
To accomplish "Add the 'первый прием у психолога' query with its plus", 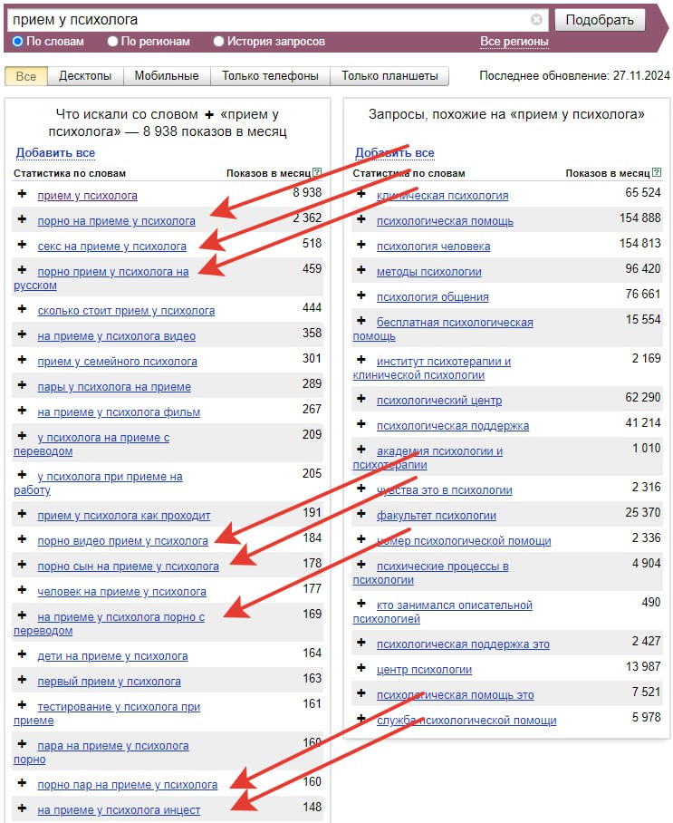I will click(22, 680).
